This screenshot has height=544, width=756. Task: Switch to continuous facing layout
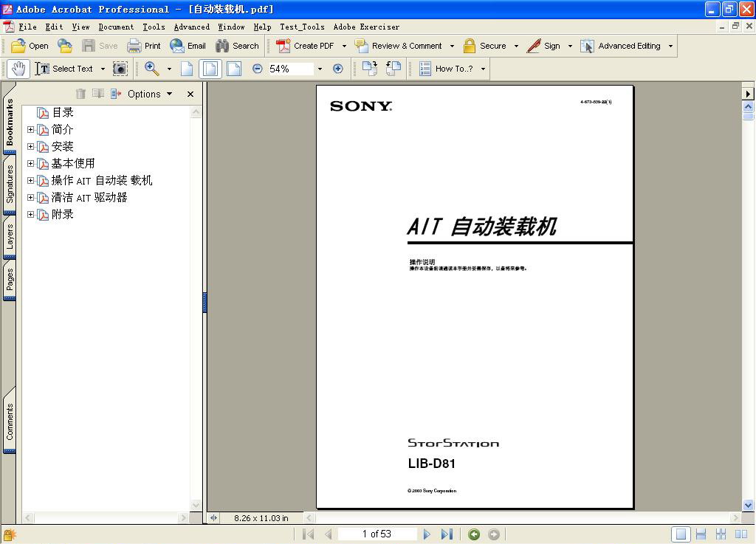[721, 534]
